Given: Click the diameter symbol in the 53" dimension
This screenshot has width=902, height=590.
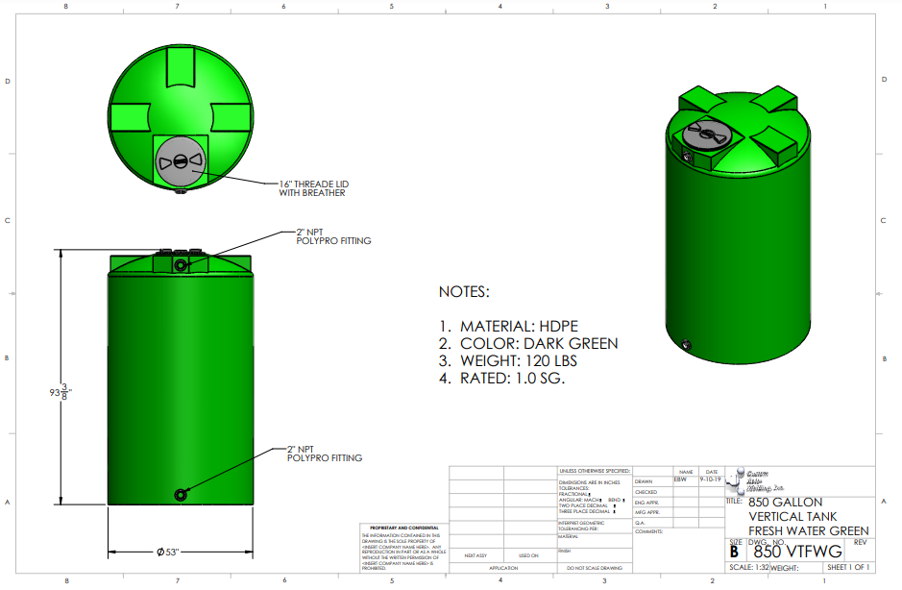Looking at the screenshot, I should [x=160, y=553].
